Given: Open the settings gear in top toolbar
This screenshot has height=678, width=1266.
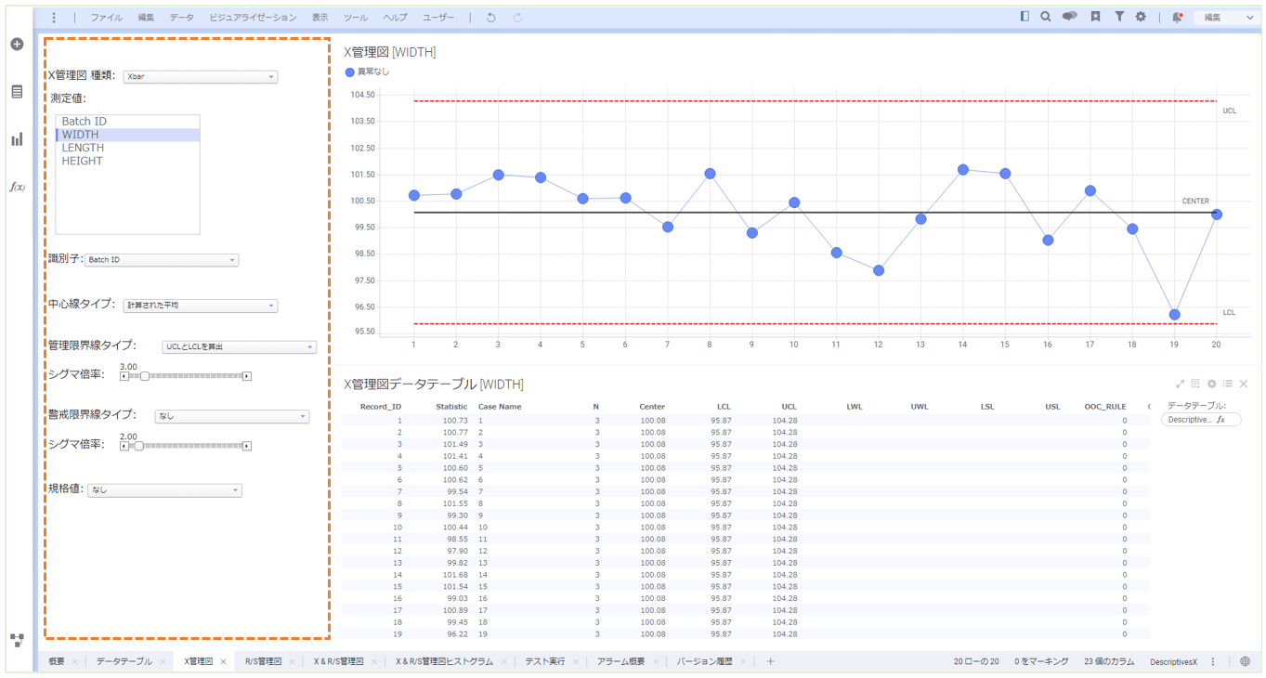Looking at the screenshot, I should [1141, 17].
